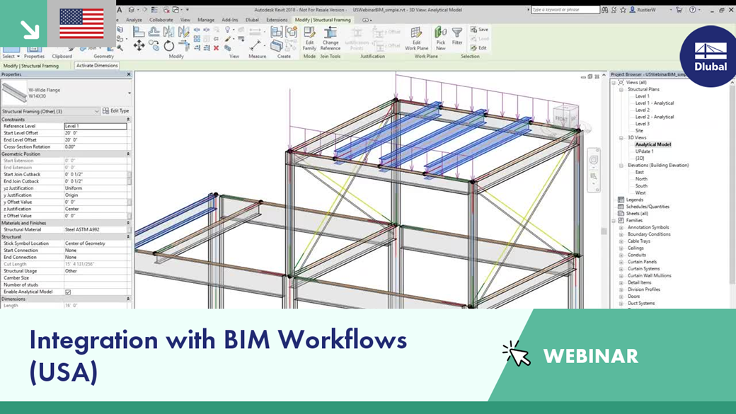This screenshot has height=414, width=736.
Task: Collapse the Materials and Finishes section
Action: (x=128, y=223)
